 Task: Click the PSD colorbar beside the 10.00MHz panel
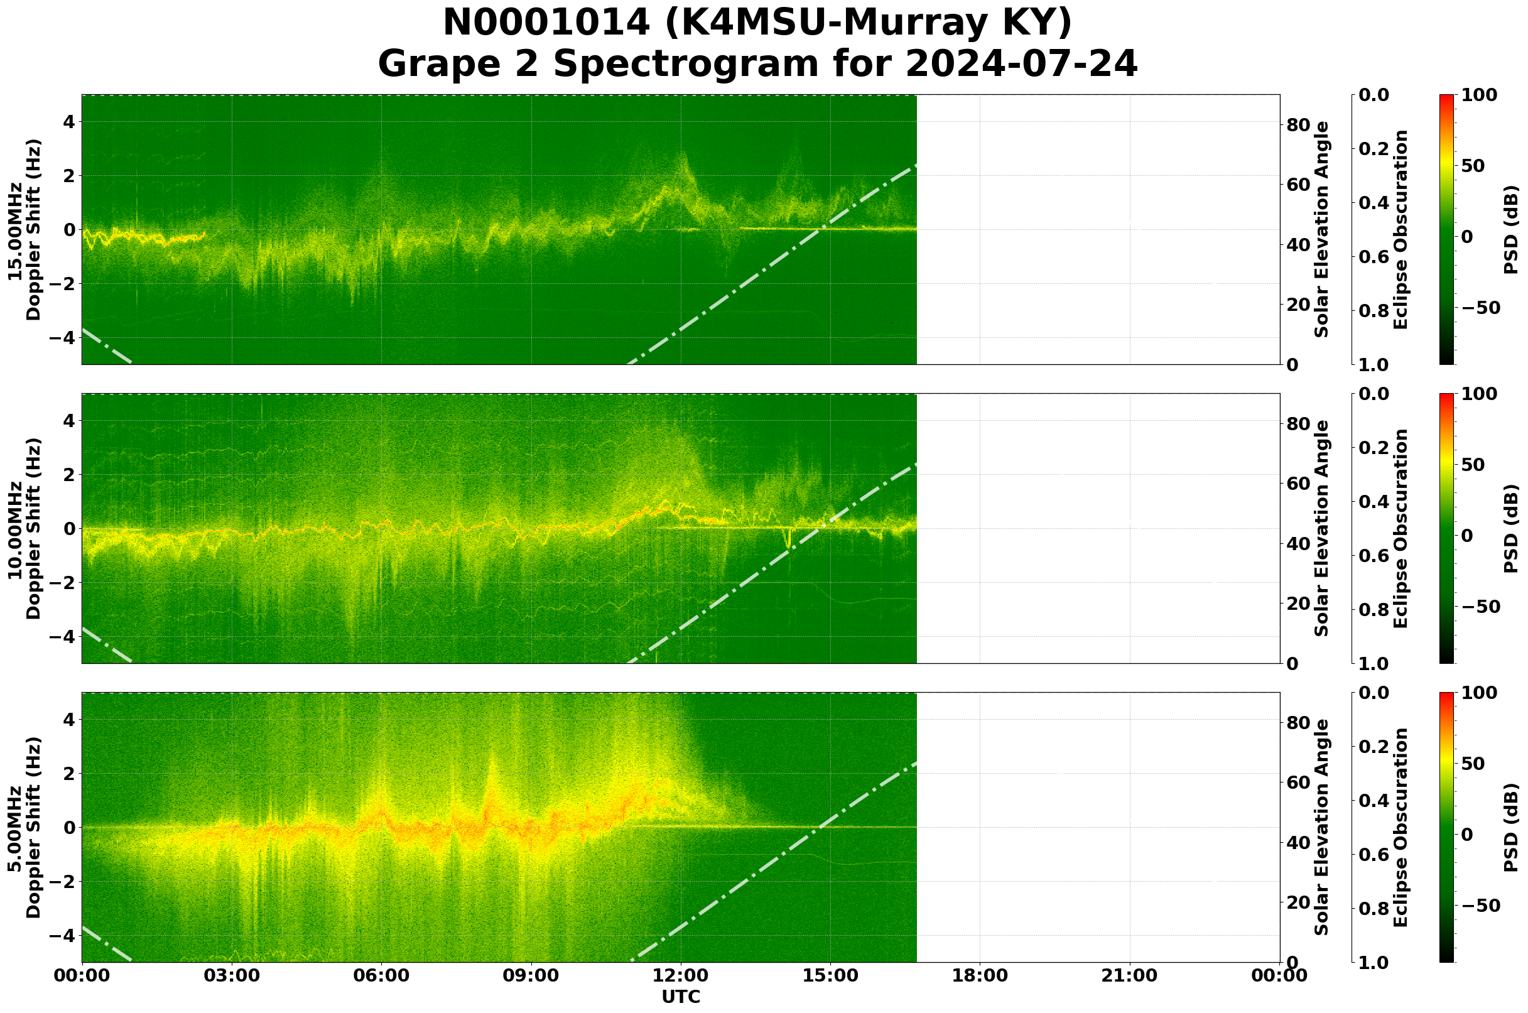pos(1447,528)
